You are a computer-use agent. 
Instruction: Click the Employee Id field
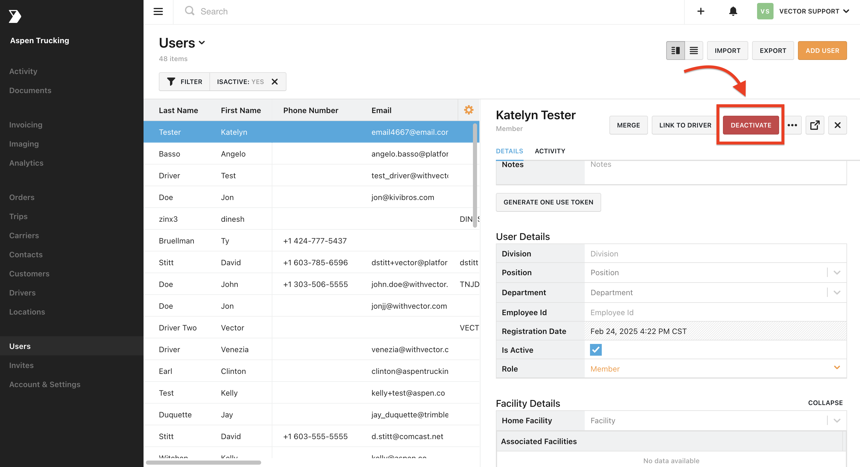(715, 313)
